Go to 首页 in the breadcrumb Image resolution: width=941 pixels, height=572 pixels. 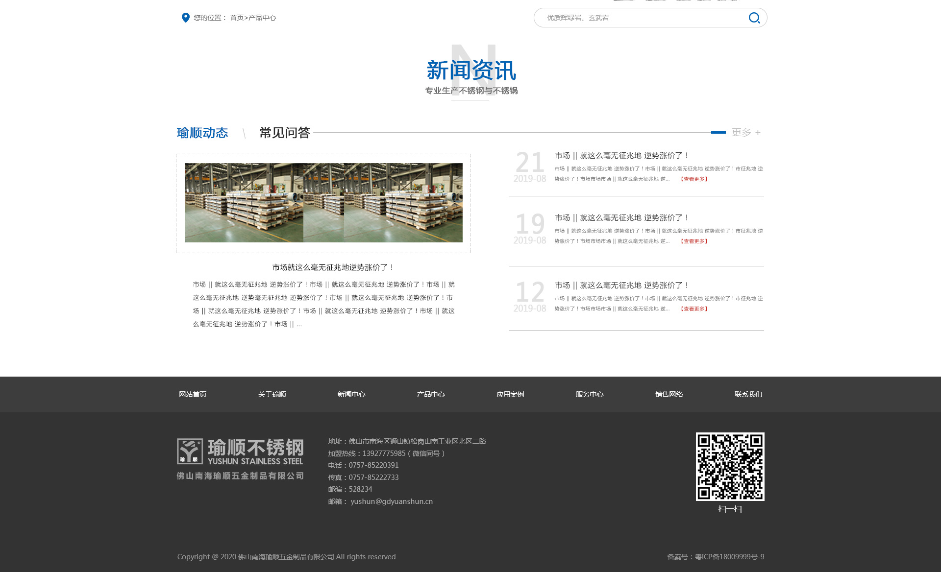click(x=236, y=18)
